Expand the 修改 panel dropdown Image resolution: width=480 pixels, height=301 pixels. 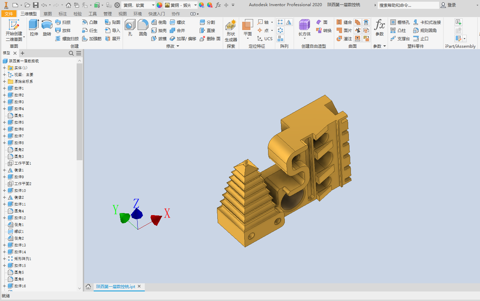(178, 46)
